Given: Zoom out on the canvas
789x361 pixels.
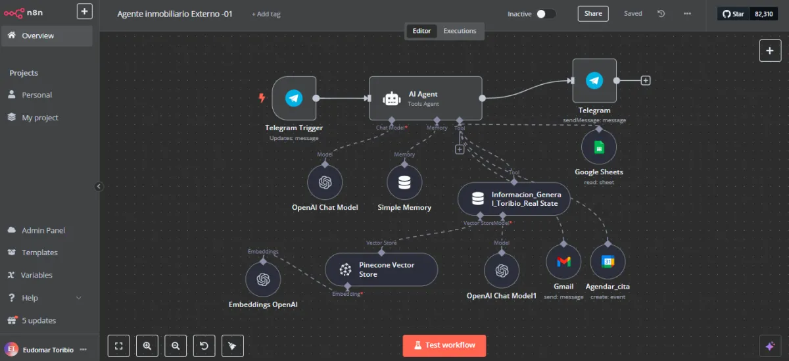Looking at the screenshot, I should [176, 345].
